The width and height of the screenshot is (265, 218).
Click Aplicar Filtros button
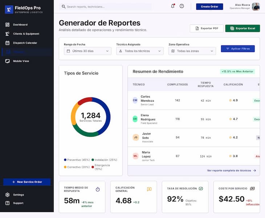tap(238, 49)
